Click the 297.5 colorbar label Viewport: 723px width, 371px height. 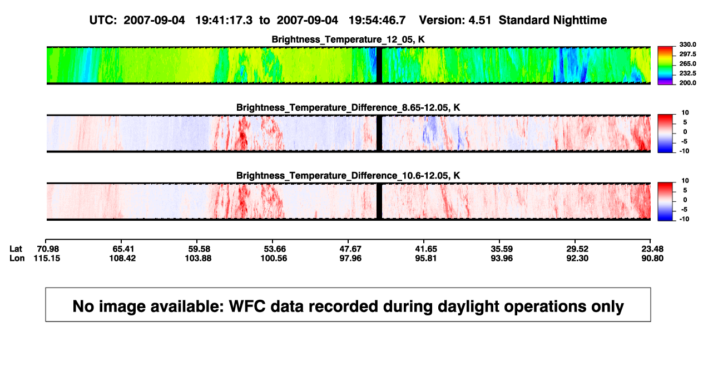click(x=688, y=55)
